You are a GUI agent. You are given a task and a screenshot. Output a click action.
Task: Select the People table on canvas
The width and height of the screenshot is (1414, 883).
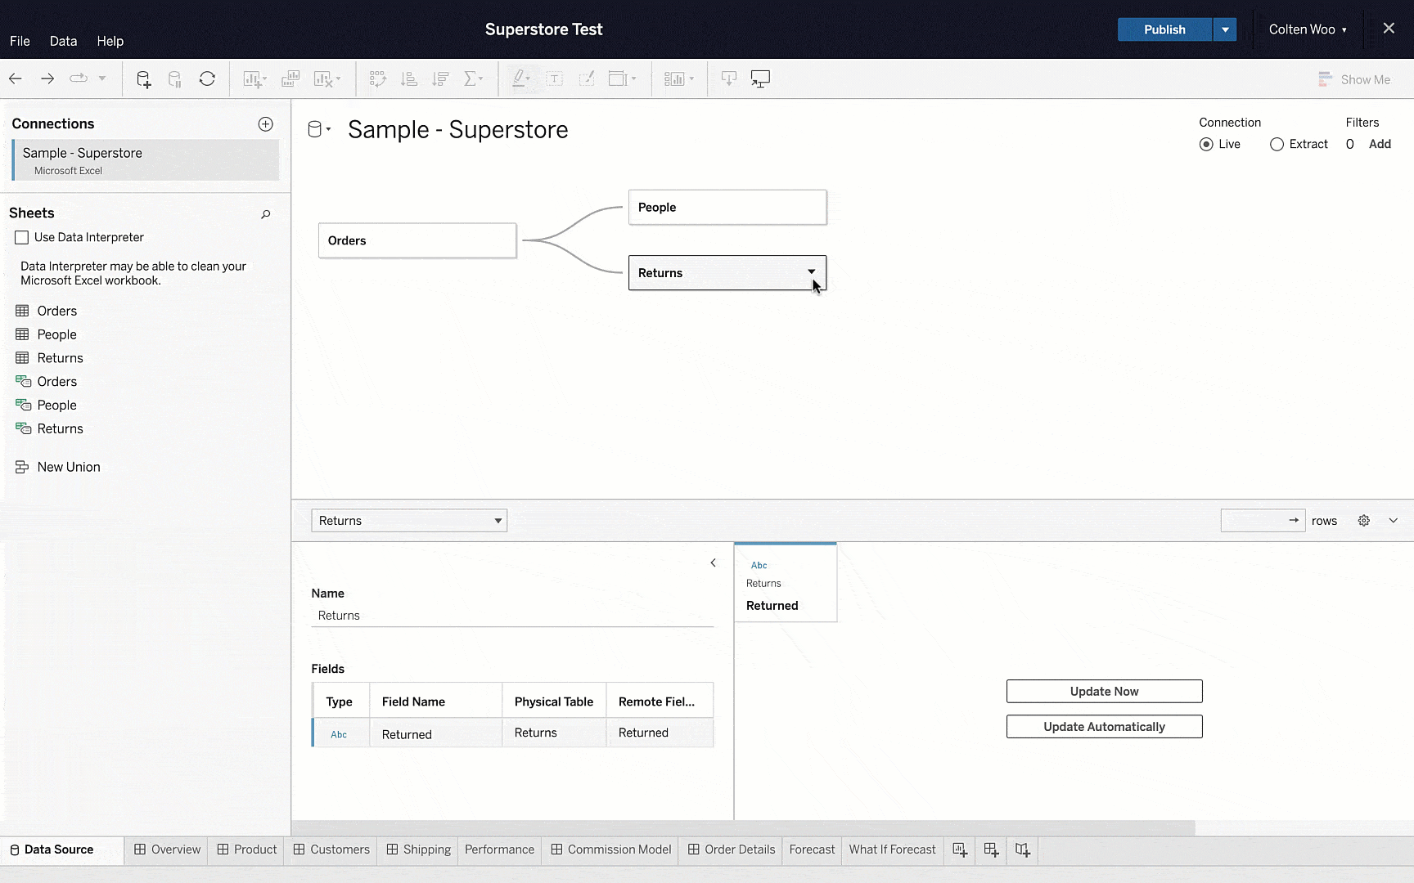(x=727, y=207)
